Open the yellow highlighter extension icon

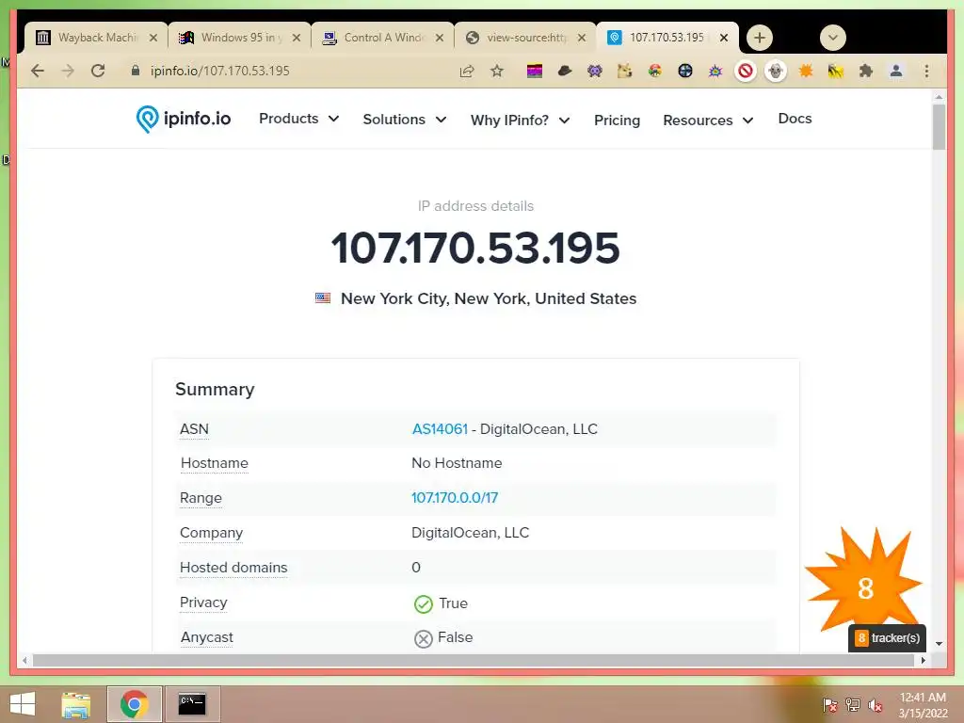(x=836, y=72)
